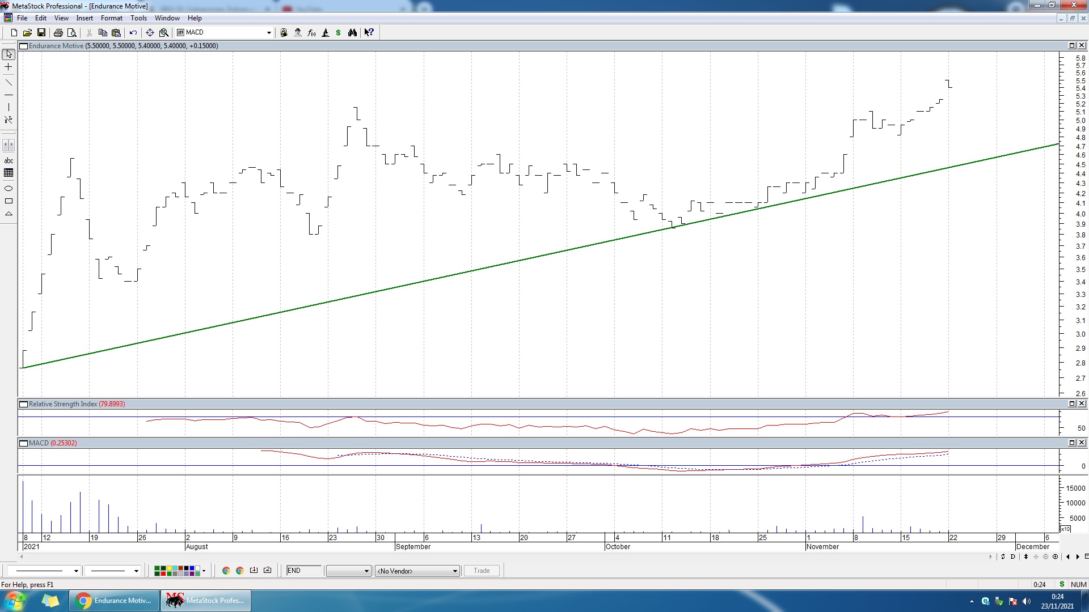
Task: Open the file explorer taskbar icon
Action: [50, 601]
